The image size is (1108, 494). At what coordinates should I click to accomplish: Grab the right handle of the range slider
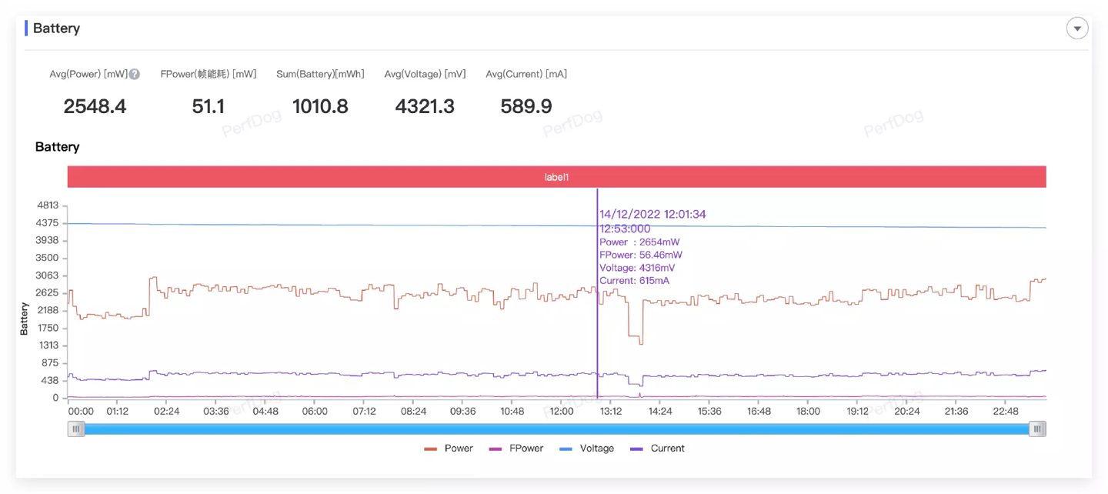[1038, 429]
